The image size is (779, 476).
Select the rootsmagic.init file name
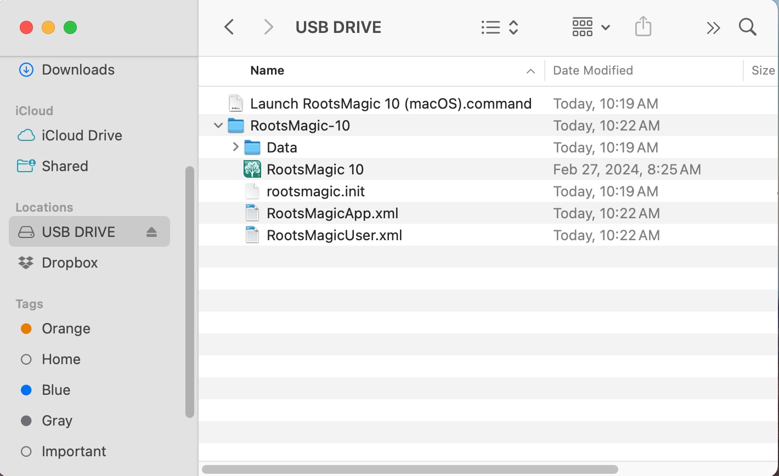click(315, 191)
